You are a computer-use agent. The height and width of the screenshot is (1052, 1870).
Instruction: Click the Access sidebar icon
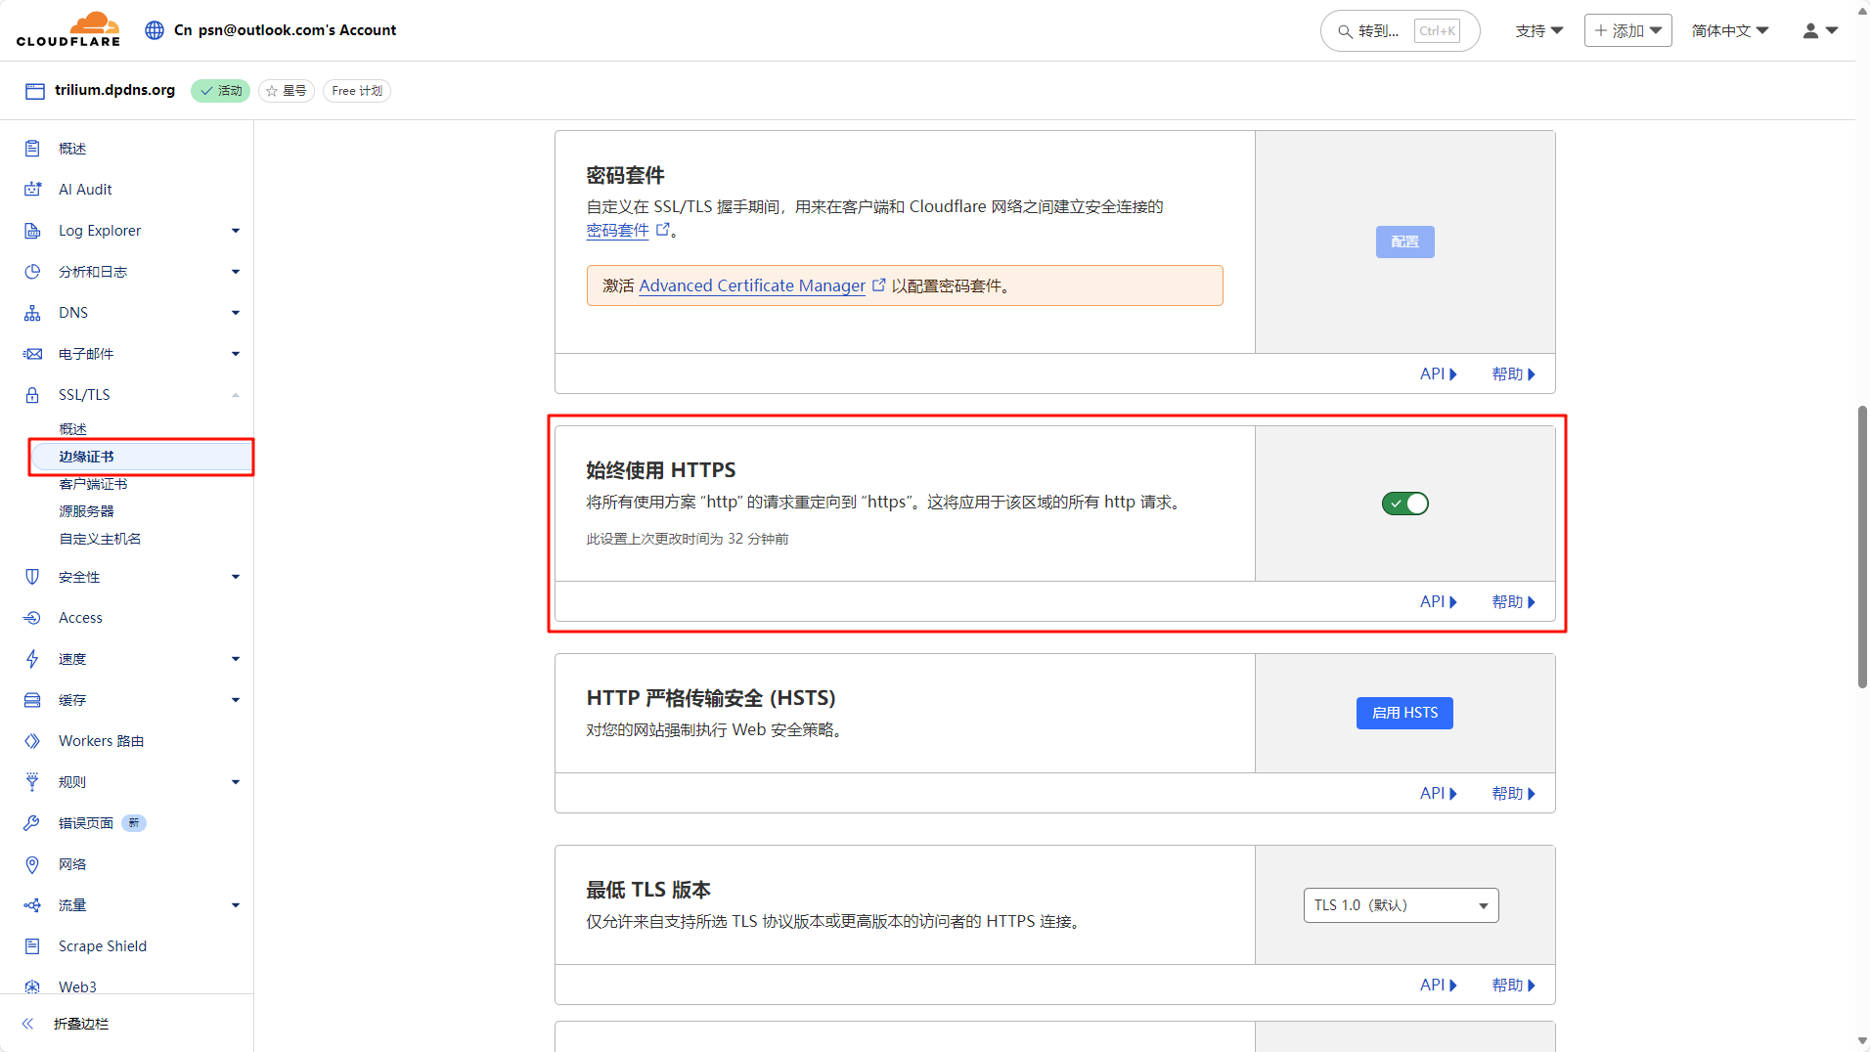[32, 618]
